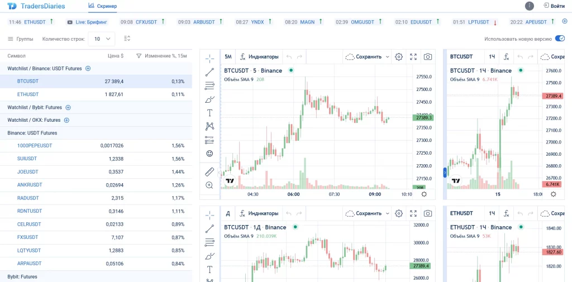Switch to the Скринер tab
572x282 pixels.
(102, 6)
